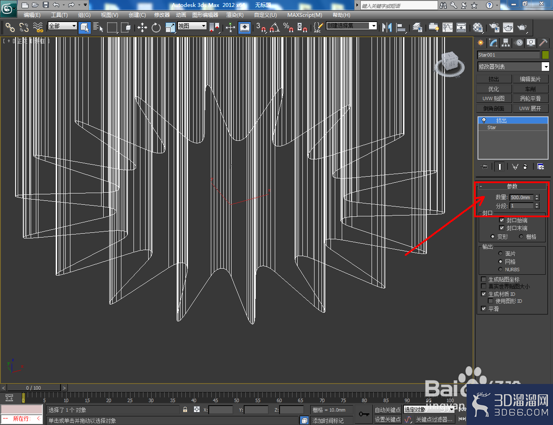The height and width of the screenshot is (425, 553).
Task: Choose NURBS output option
Action: click(x=500, y=270)
